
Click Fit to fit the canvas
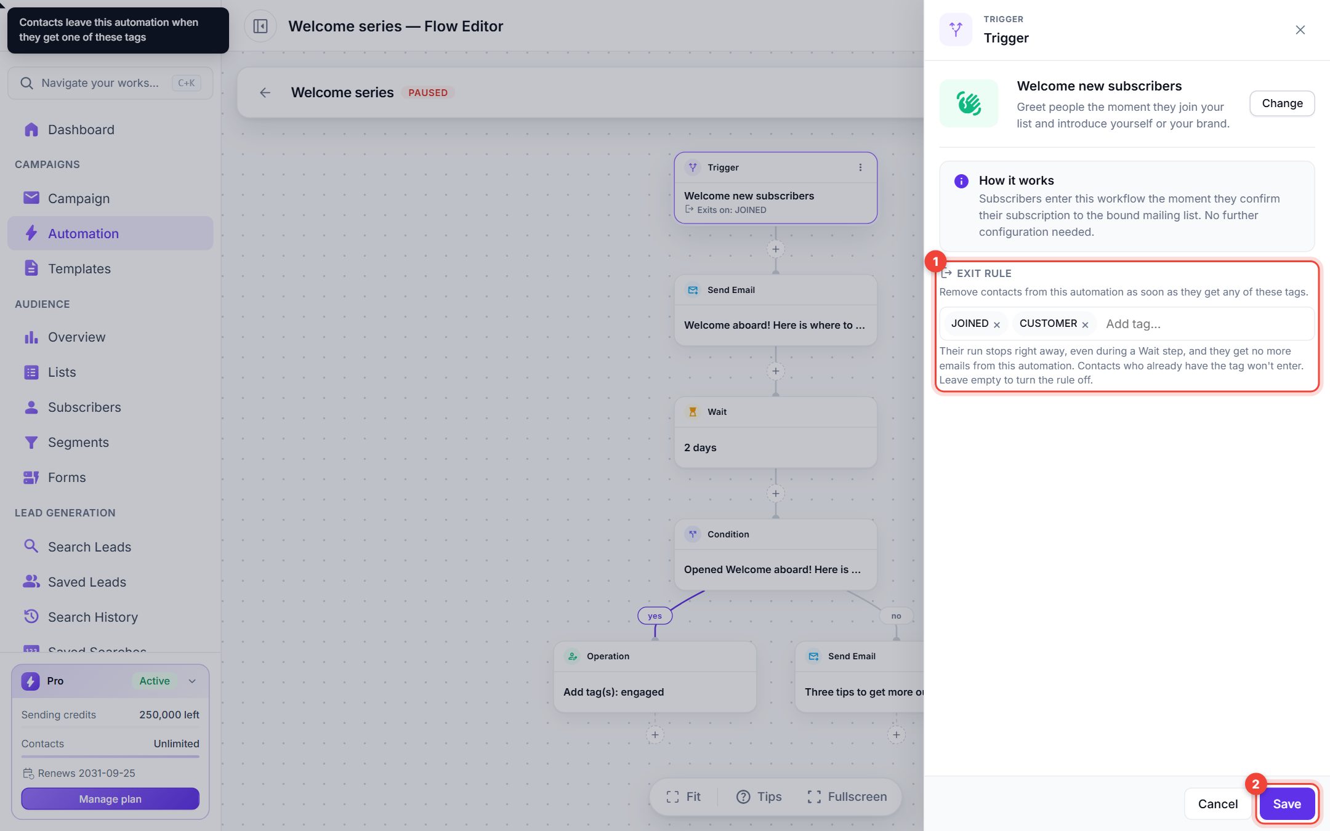(x=683, y=797)
